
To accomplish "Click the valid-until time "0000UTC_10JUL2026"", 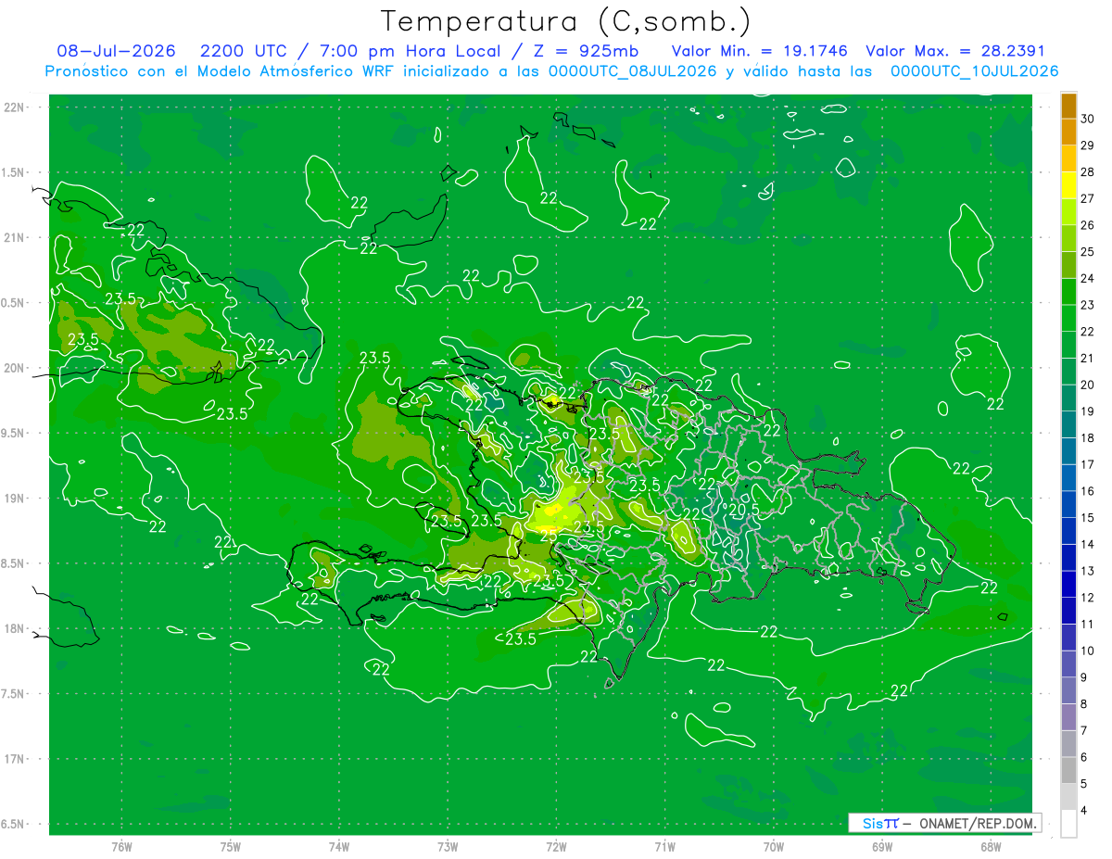I will coord(975,71).
